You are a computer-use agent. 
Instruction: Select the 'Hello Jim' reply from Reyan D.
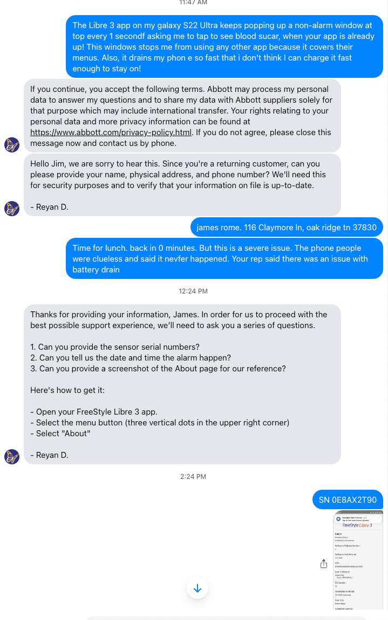[x=182, y=185]
